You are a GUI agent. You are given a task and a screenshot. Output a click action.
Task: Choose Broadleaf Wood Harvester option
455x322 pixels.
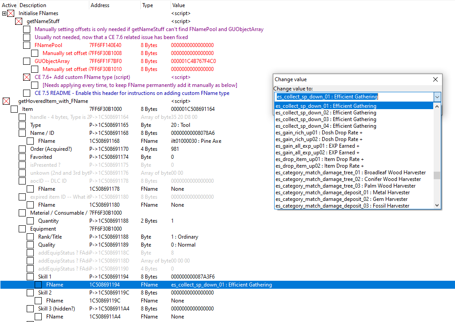pyautogui.click(x=354, y=173)
